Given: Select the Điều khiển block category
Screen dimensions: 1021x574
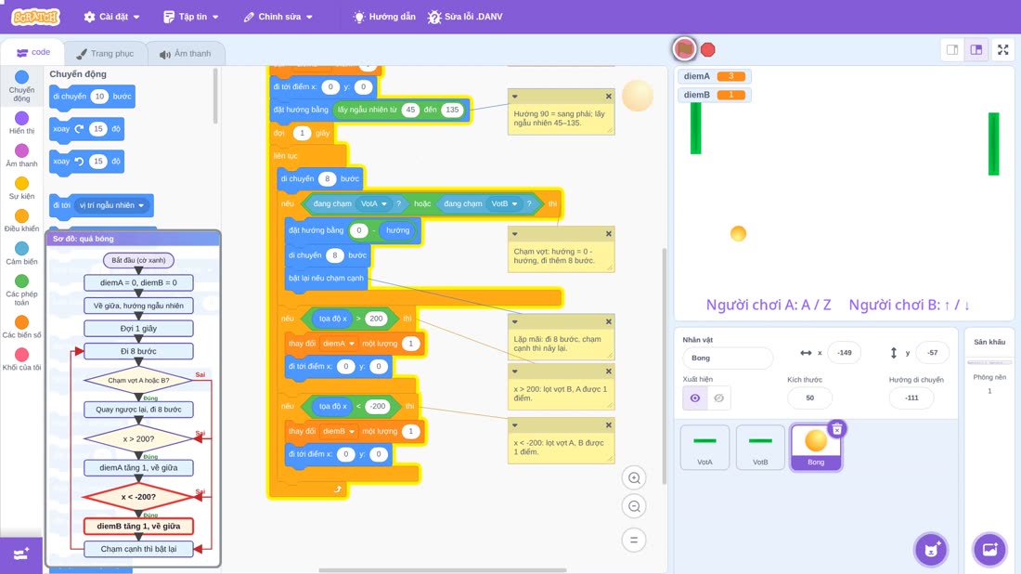Looking at the screenshot, I should pyautogui.click(x=21, y=220).
